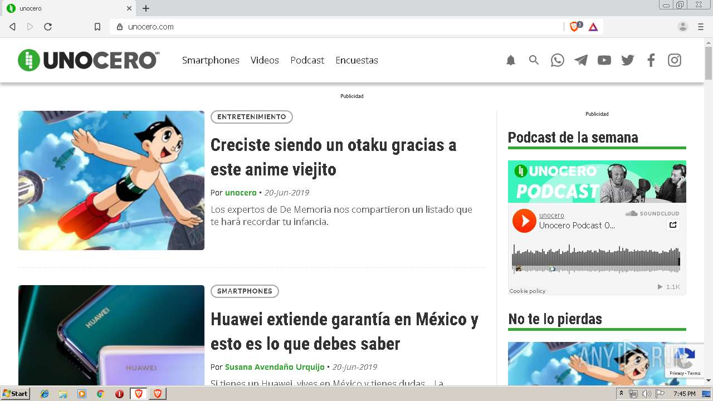Open the WhatsApp icon link
This screenshot has width=713, height=401.
[x=558, y=60]
